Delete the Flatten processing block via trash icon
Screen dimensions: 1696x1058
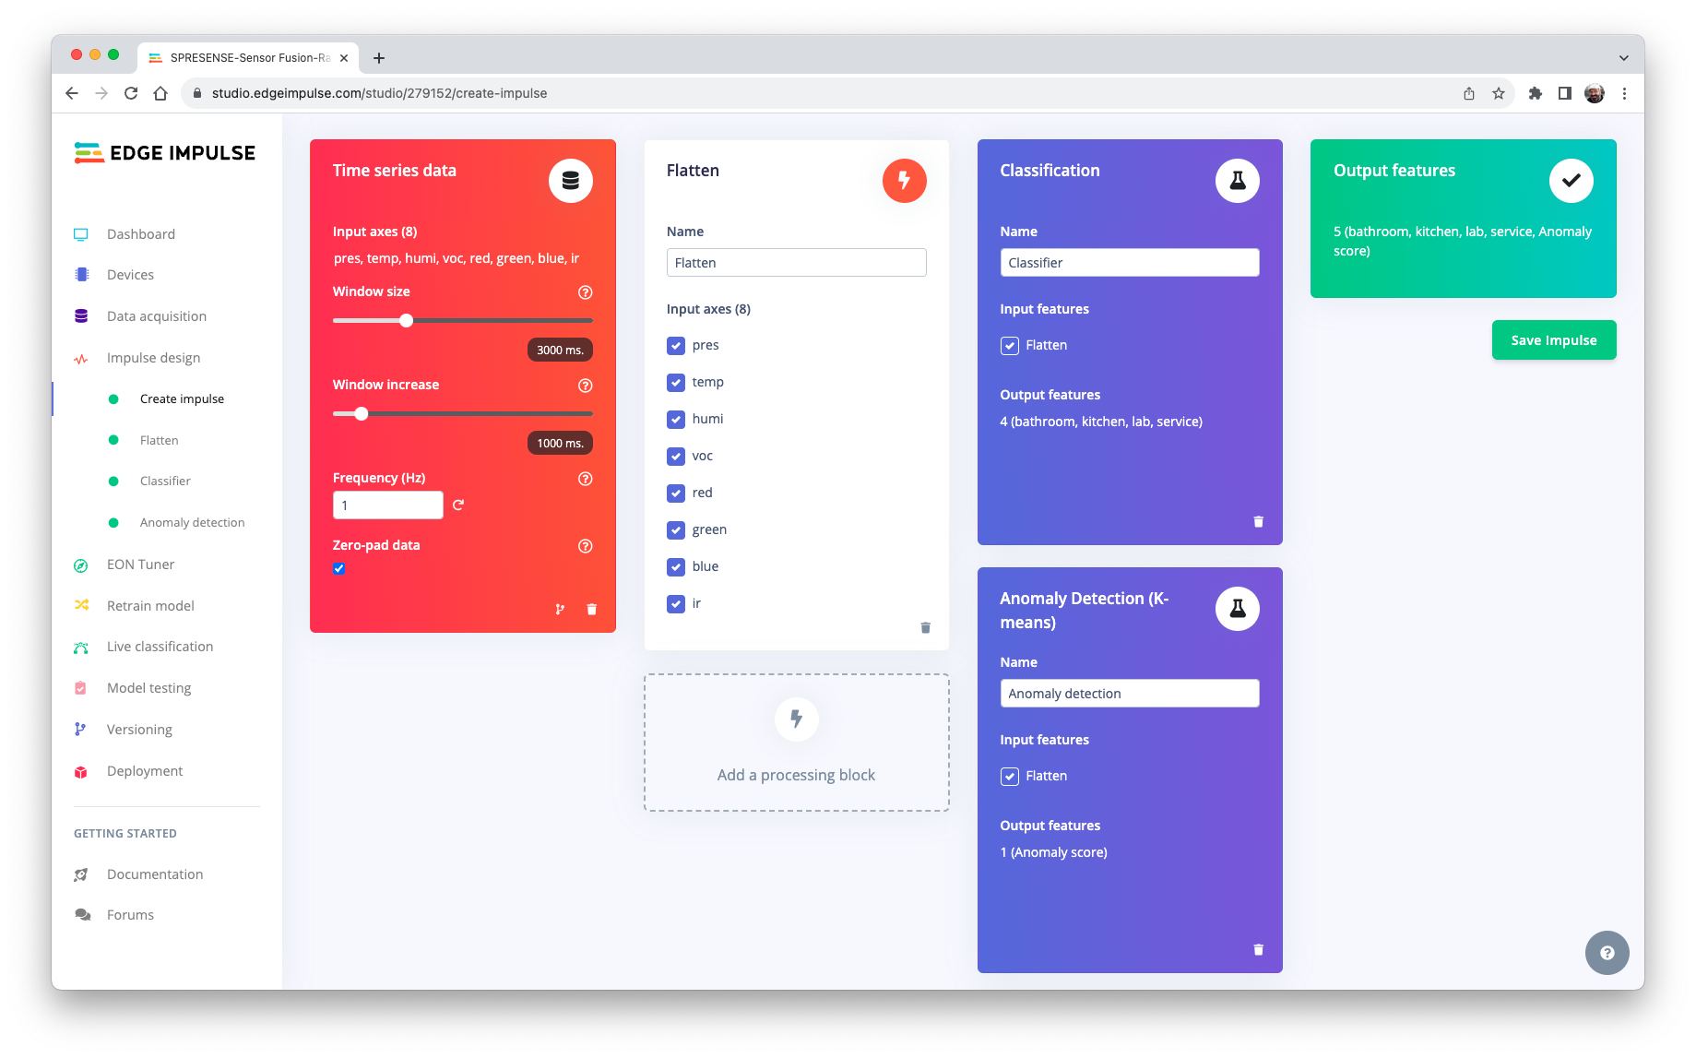click(x=925, y=628)
